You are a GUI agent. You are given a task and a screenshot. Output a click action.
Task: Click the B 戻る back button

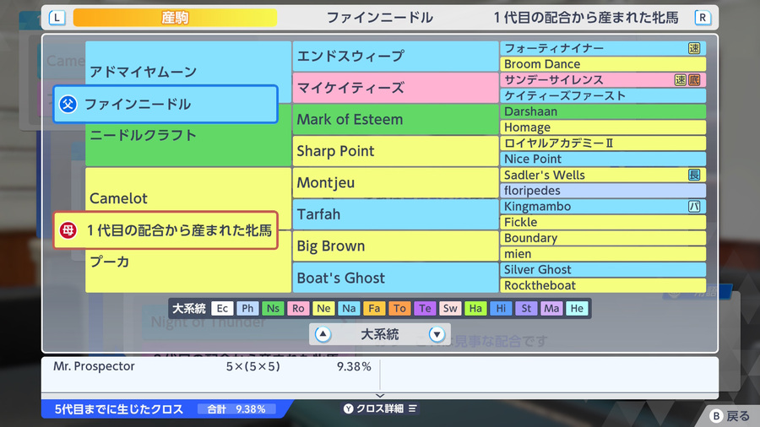point(730,416)
